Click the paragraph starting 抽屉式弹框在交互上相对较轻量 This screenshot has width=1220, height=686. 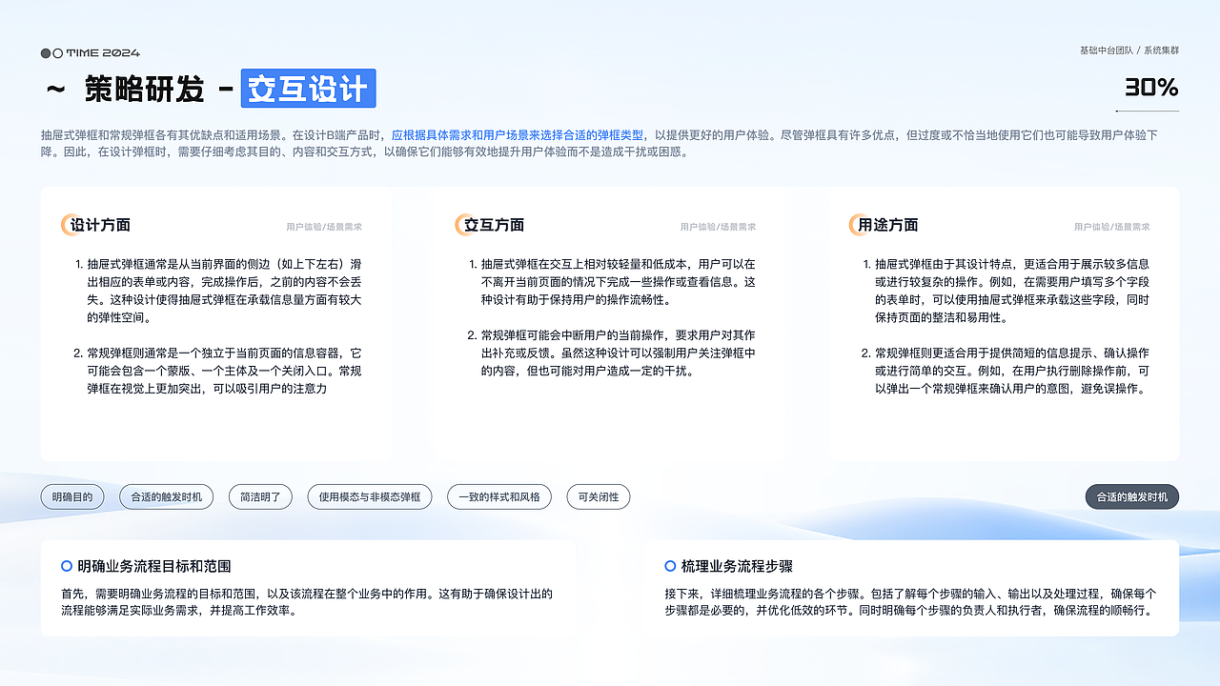[618, 281]
